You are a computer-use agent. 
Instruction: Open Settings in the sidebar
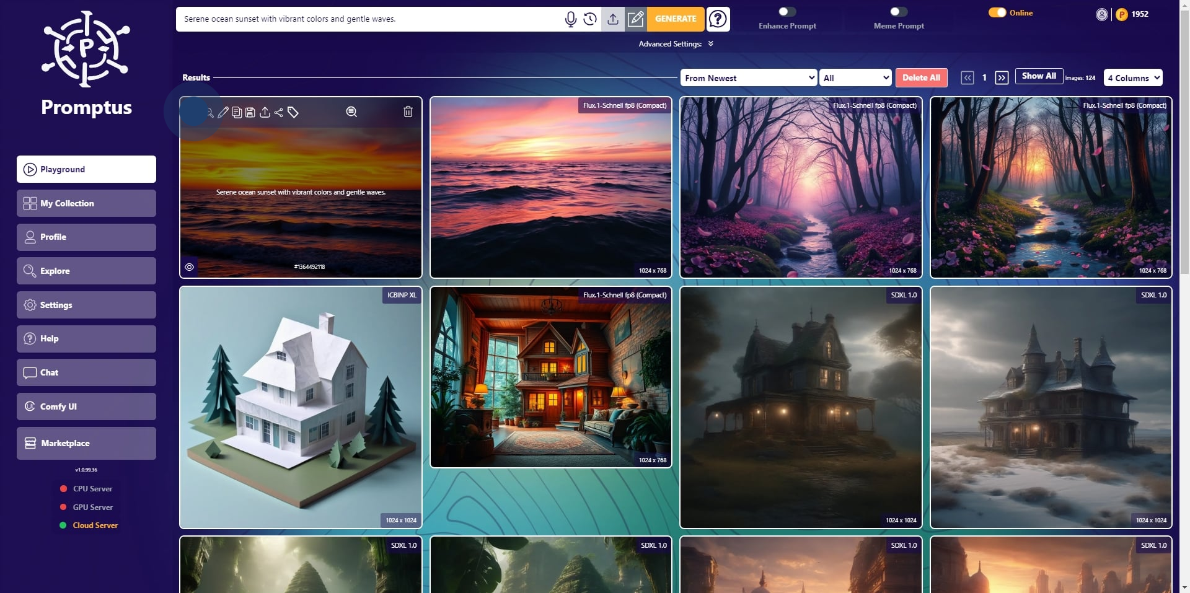[x=86, y=305]
